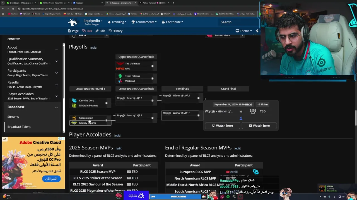
Task: Click The Ultimates team logo
Action: point(120,64)
